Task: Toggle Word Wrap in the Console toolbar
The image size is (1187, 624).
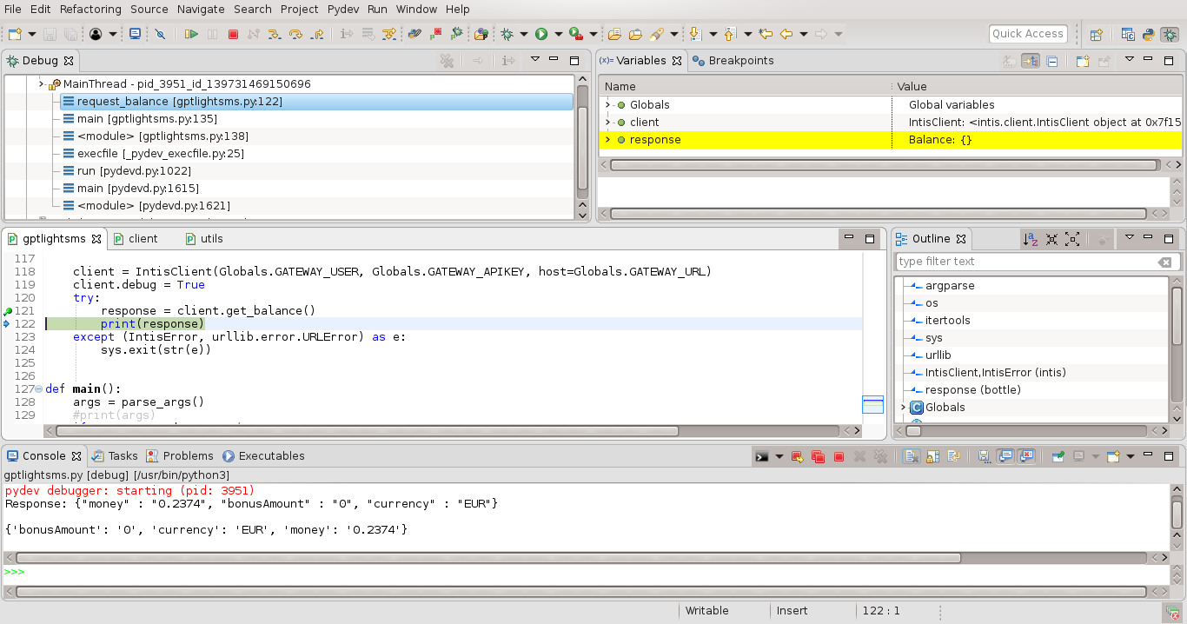Action: (954, 455)
